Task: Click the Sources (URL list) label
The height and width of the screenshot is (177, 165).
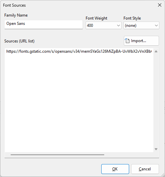Action: pyautogui.click(x=19, y=41)
